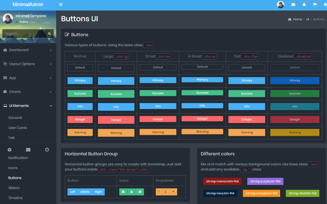Open Notification in the sidebar
The width and height of the screenshot is (327, 204).
18,158
